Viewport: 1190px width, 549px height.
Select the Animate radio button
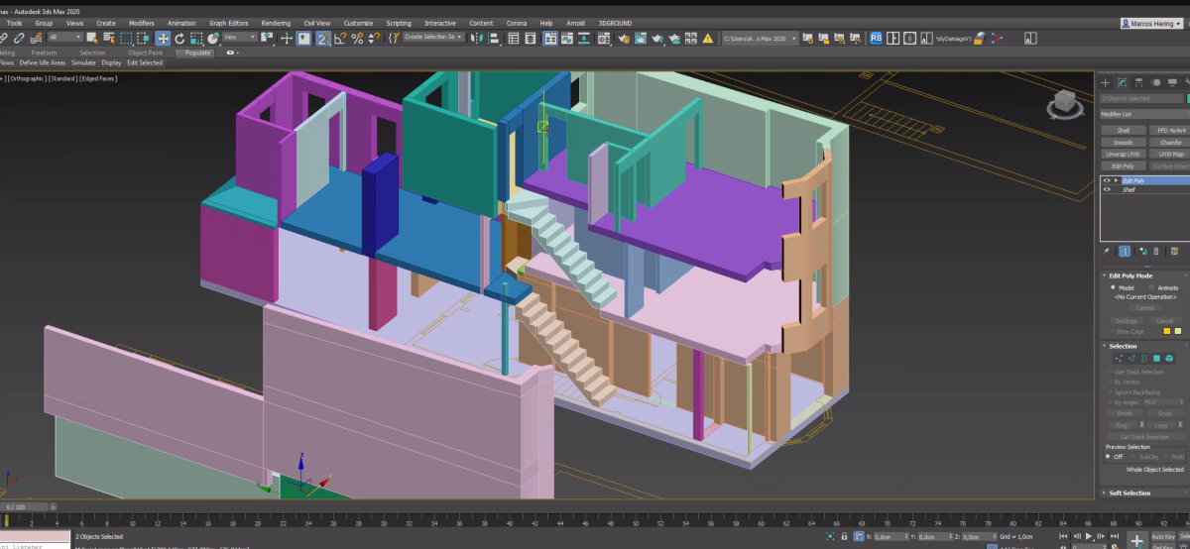point(1150,287)
